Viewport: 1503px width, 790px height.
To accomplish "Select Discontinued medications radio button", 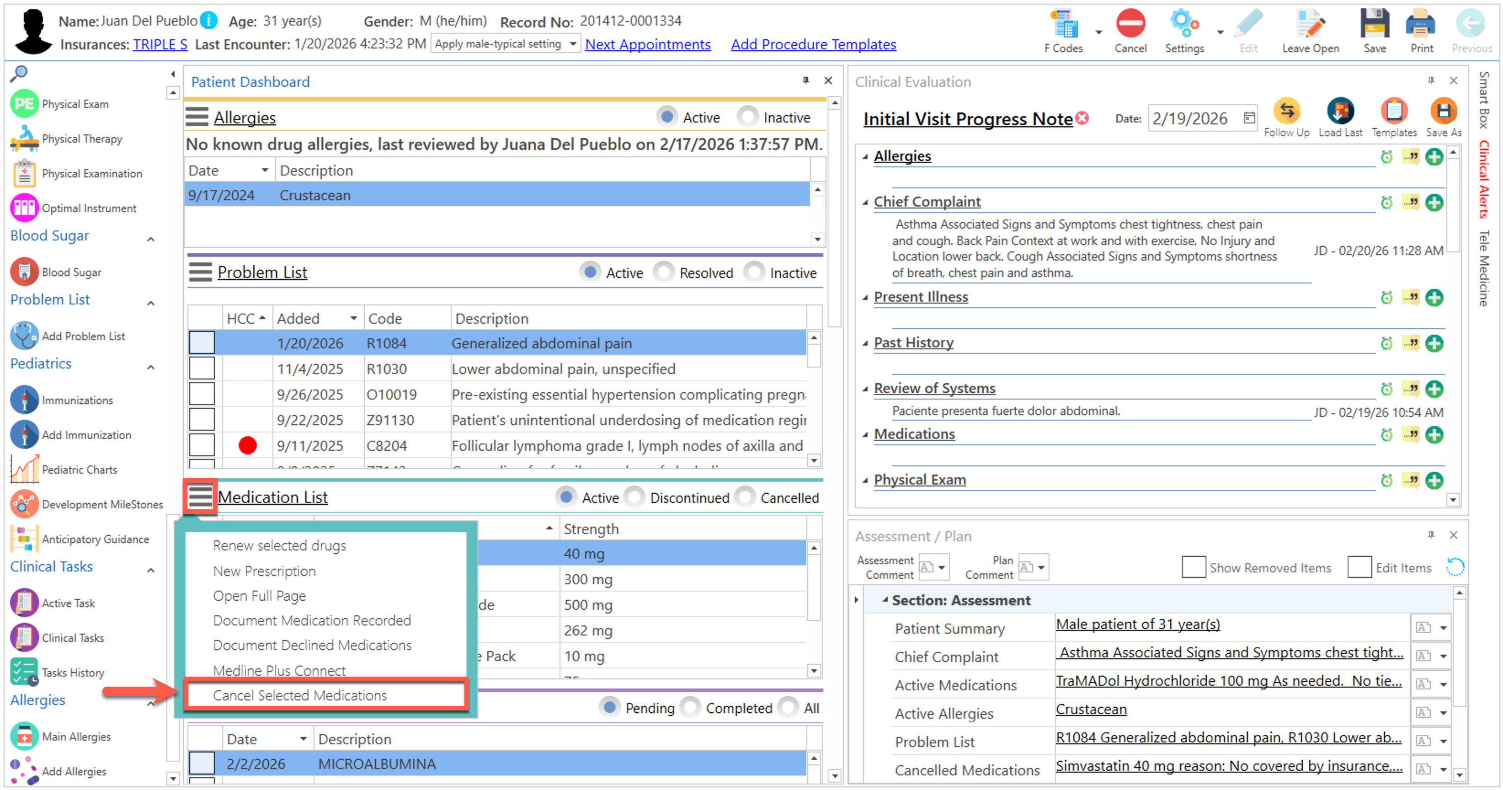I will pyautogui.click(x=635, y=498).
